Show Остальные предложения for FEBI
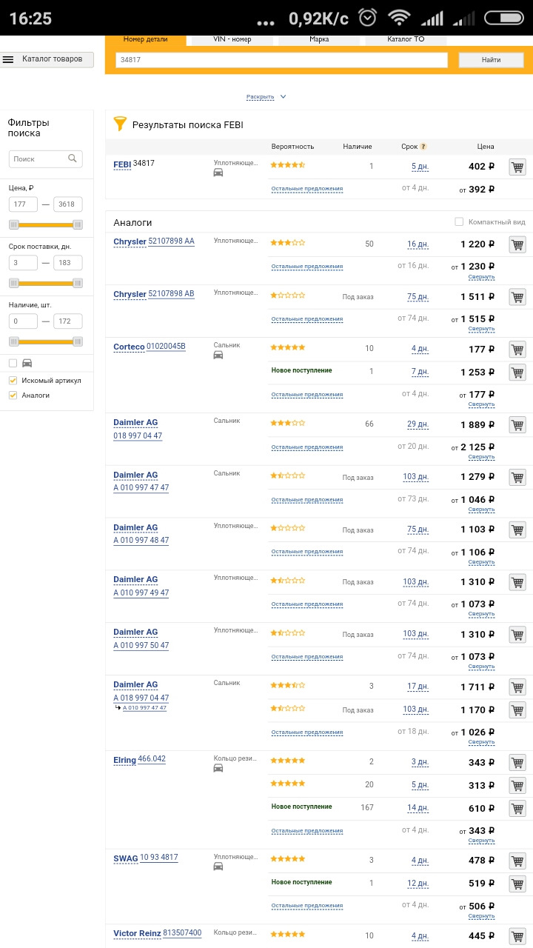The image size is (533, 948). tap(307, 189)
